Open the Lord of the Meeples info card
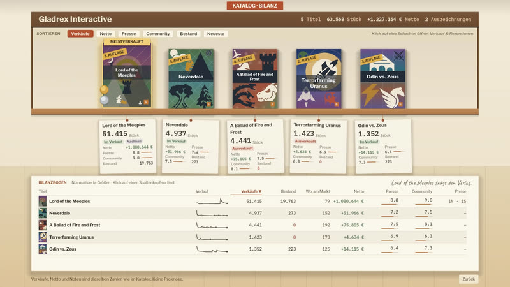Viewport: 510px width, 287px height. [127, 147]
